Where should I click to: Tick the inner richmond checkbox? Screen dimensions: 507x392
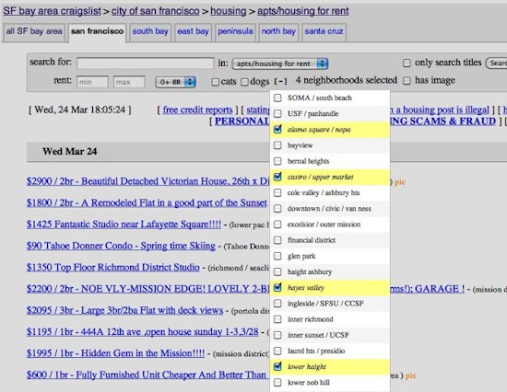277,319
